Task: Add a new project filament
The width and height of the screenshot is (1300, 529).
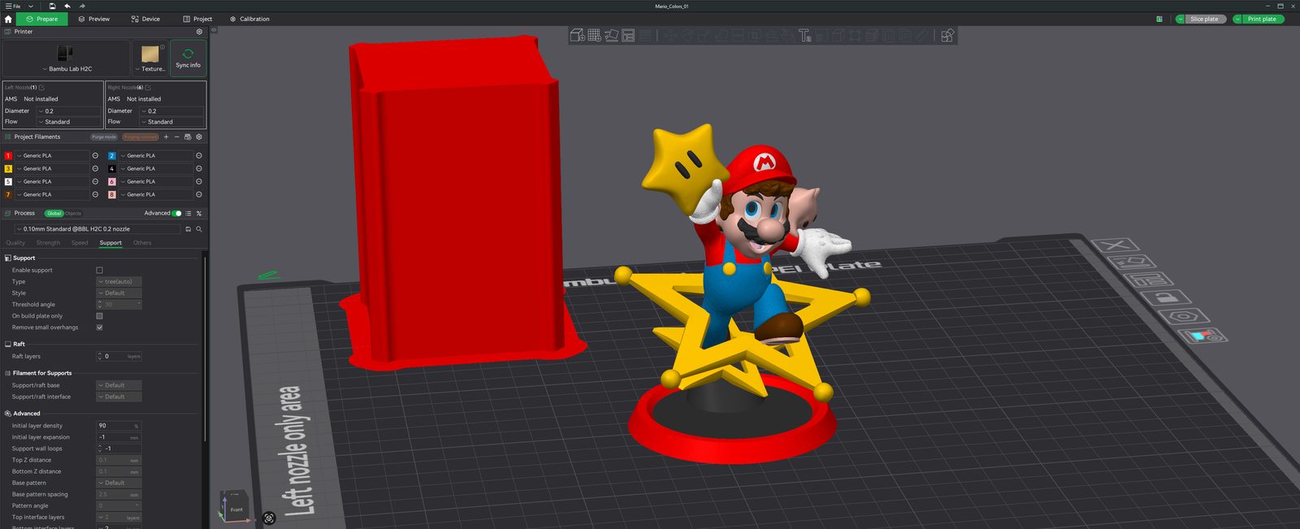Action: click(x=166, y=137)
